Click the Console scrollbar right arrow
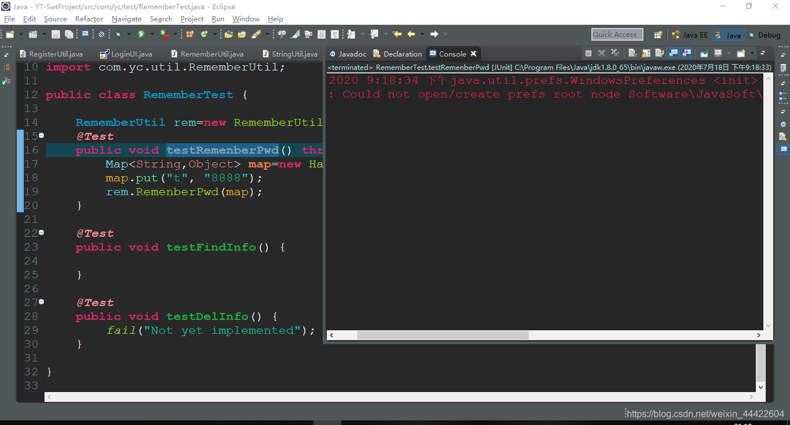 (759, 335)
